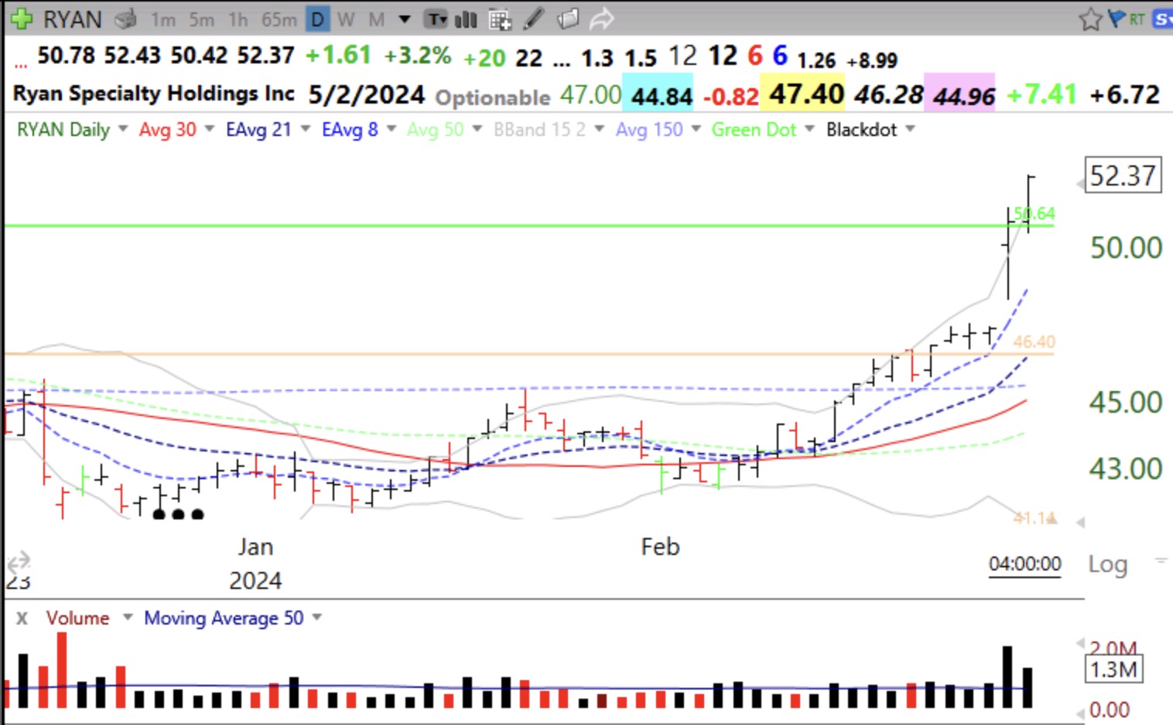
Task: Click the green plus add-indicator icon
Action: 21,19
